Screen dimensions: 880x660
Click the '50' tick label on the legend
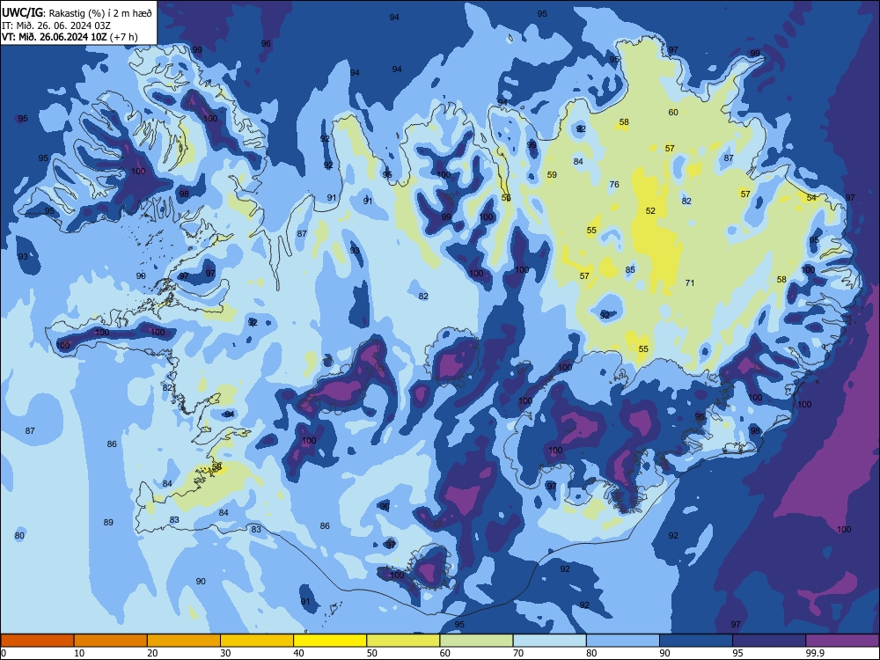tap(371, 653)
